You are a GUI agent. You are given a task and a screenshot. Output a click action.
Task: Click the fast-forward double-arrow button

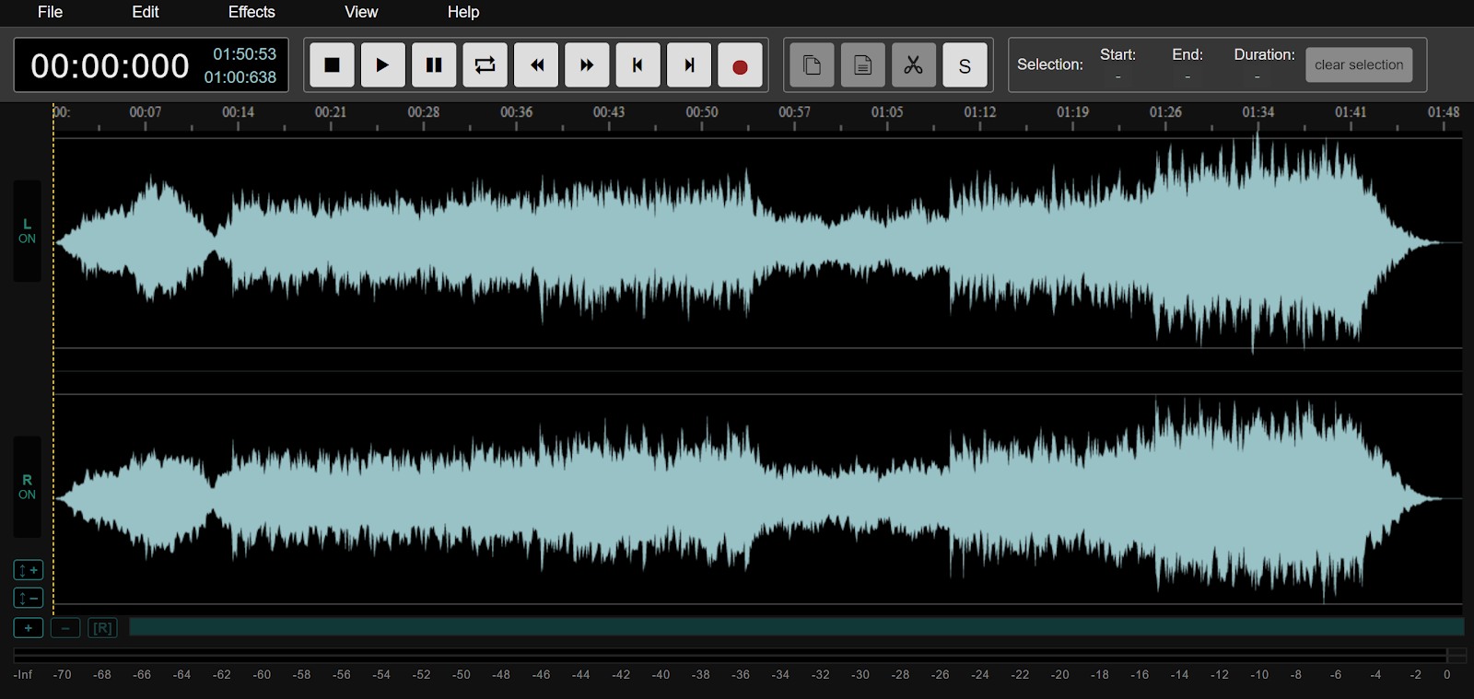[587, 65]
